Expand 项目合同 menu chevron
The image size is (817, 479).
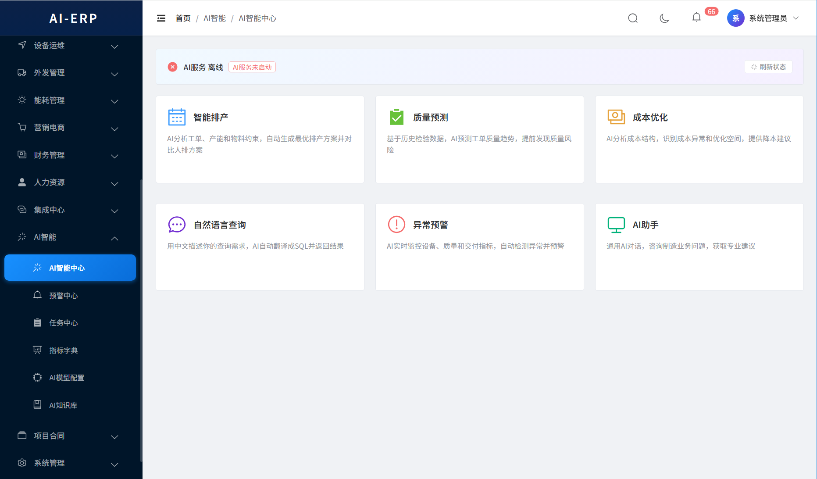(114, 437)
